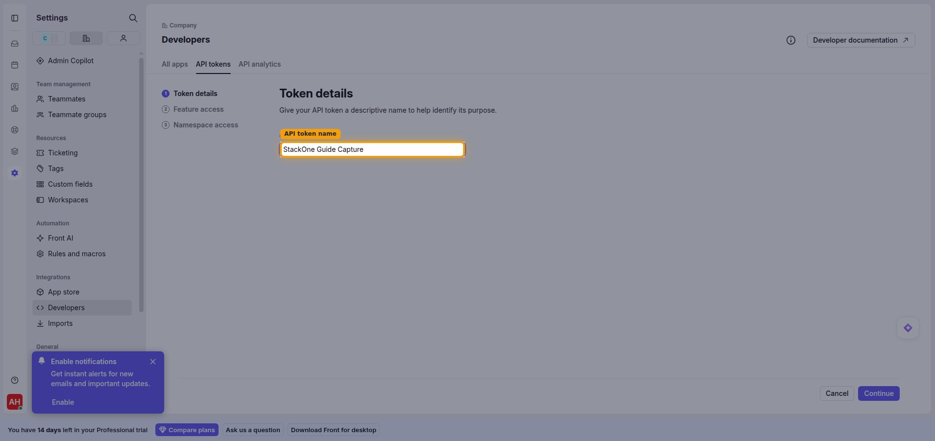935x441 pixels.
Task: Open Tags settings
Action: coord(82,169)
